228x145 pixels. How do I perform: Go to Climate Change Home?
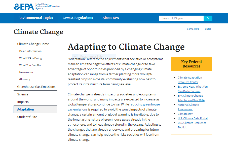(x=33, y=44)
